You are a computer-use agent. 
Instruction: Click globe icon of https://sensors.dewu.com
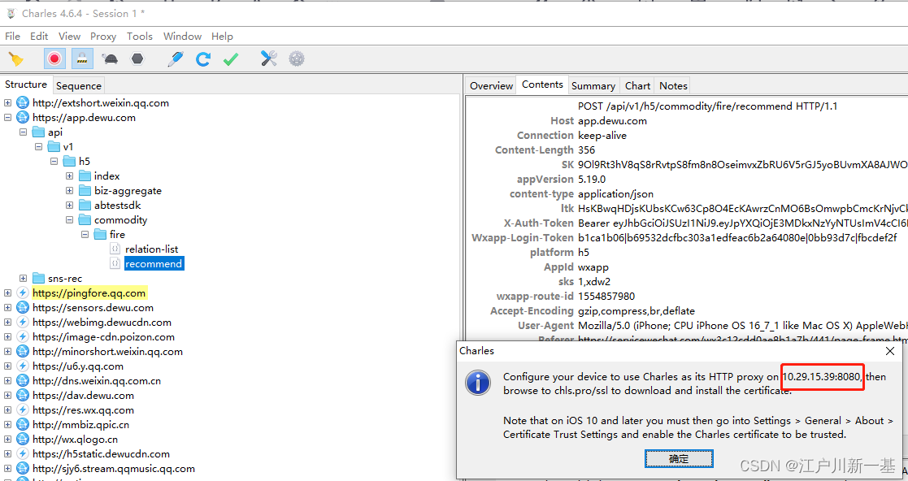click(x=23, y=307)
